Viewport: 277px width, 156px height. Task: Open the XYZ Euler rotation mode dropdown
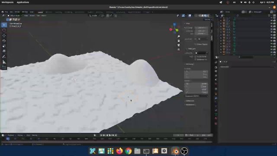[x=196, y=96]
